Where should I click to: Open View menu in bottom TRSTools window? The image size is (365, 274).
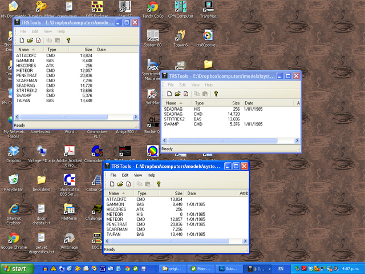click(138, 175)
